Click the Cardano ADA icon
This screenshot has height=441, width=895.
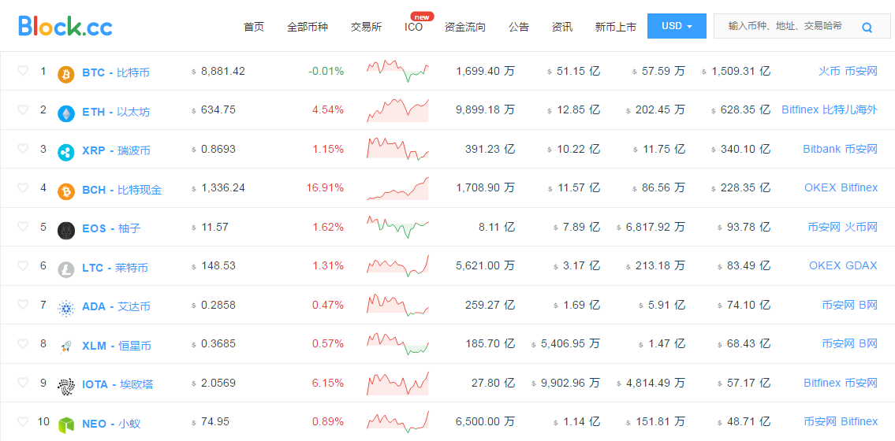(x=66, y=308)
